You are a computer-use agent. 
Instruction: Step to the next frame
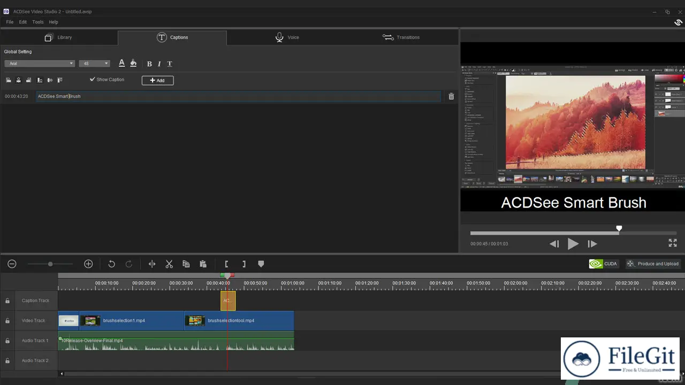coord(592,244)
